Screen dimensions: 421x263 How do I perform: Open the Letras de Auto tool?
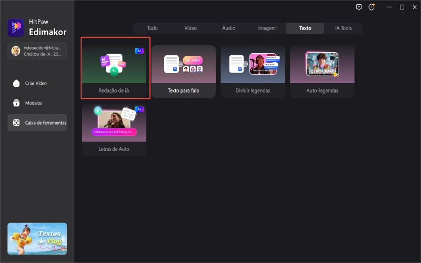114,130
